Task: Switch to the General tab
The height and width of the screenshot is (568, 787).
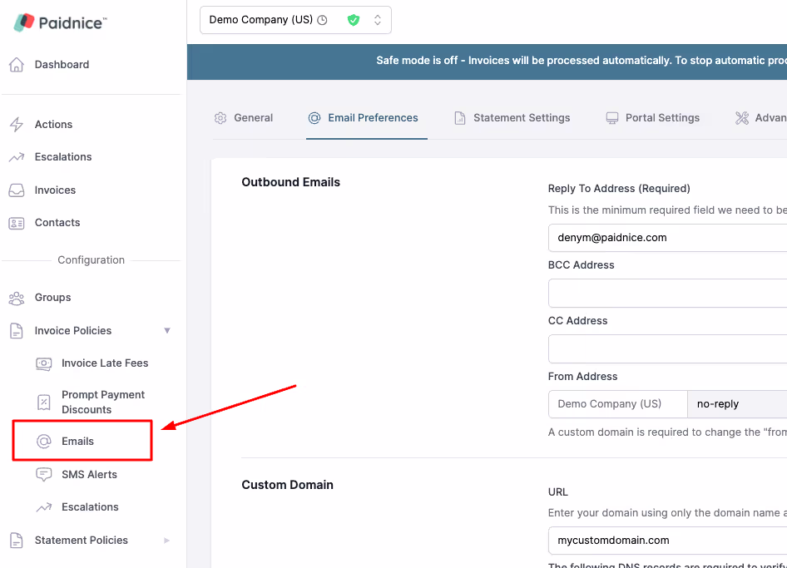Action: [244, 118]
